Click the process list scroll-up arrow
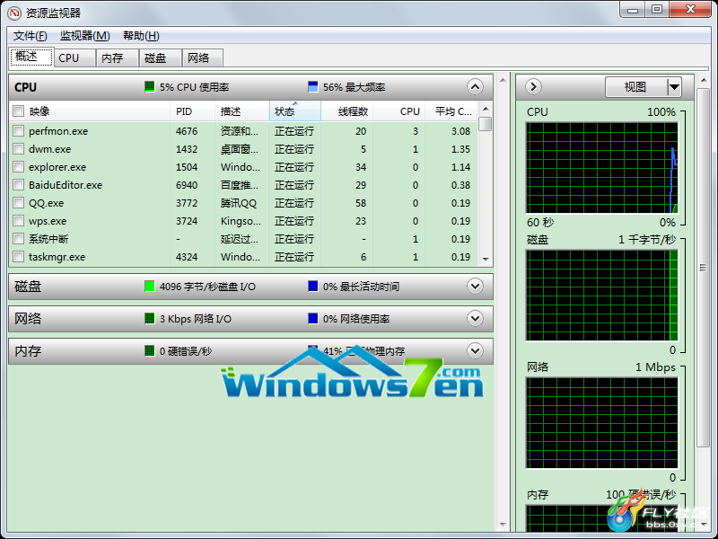718x539 pixels. tap(486, 109)
